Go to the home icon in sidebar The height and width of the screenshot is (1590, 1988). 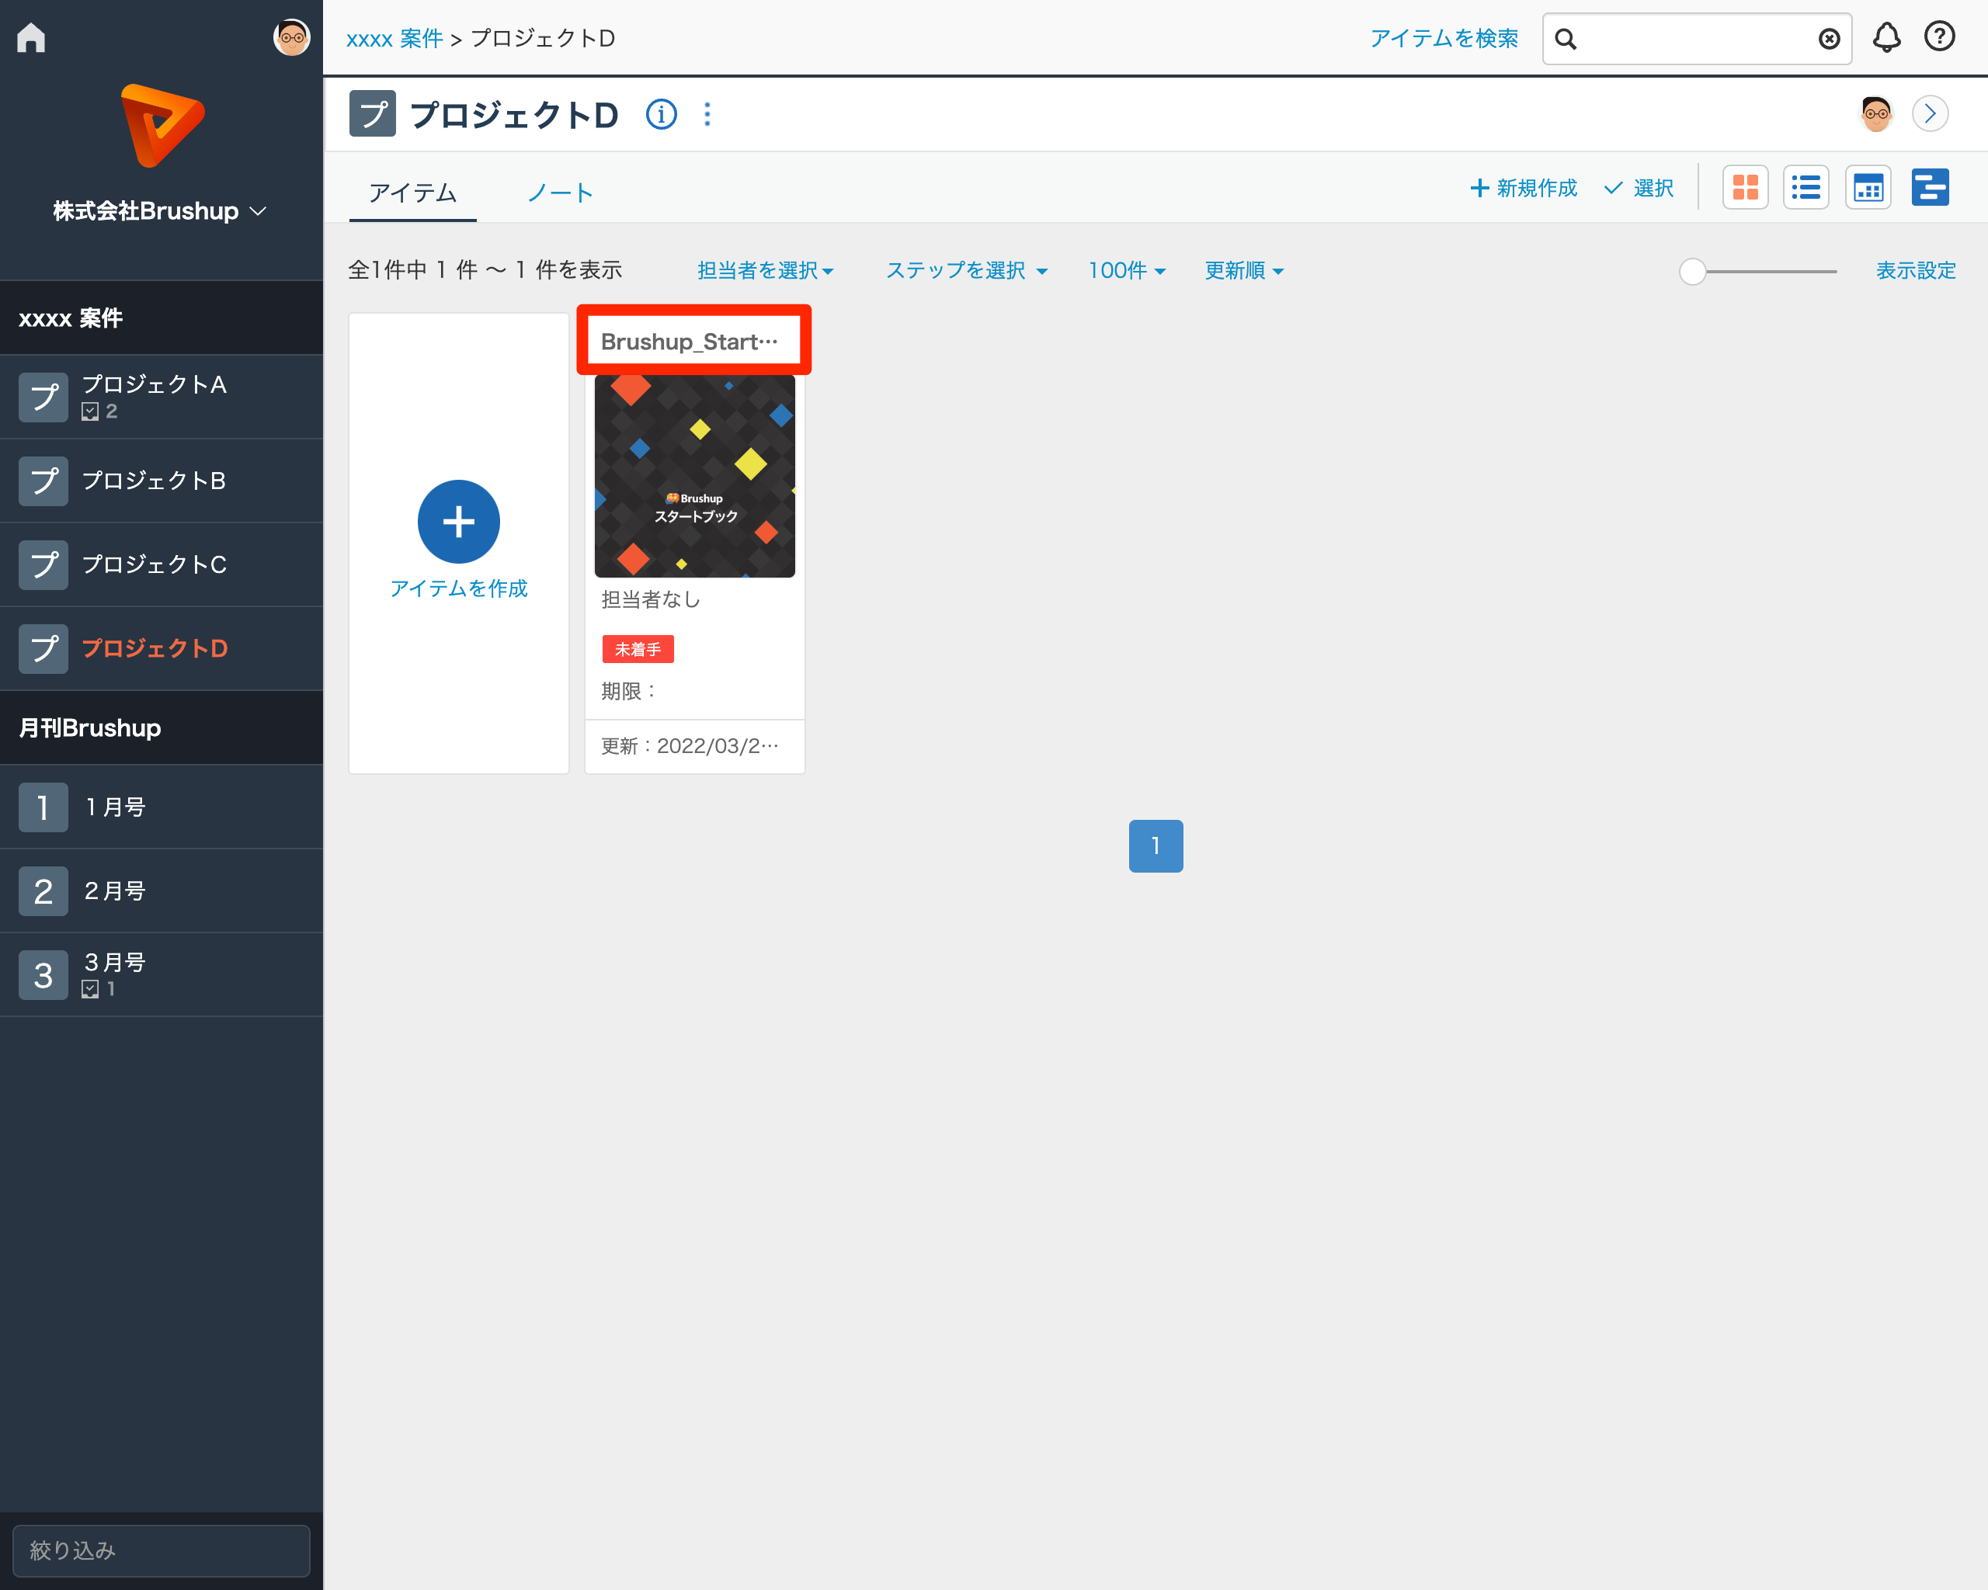tap(31, 38)
